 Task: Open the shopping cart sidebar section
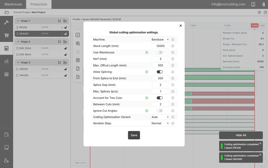pos(7,35)
